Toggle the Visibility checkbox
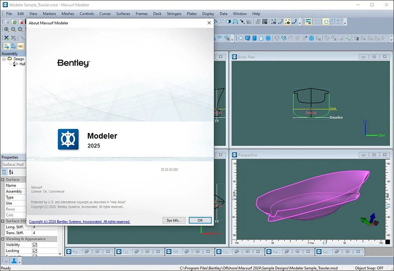 35,245
